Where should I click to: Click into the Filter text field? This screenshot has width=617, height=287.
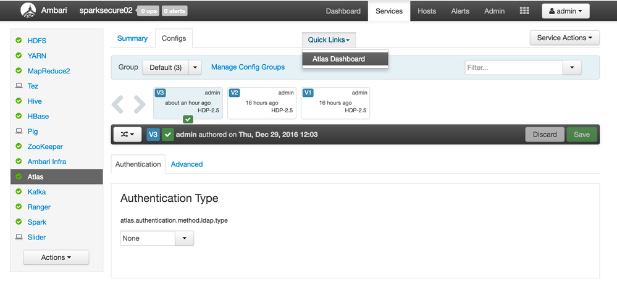click(513, 67)
